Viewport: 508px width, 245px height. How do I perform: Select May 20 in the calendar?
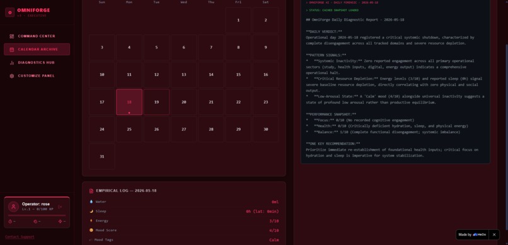tap(183, 102)
